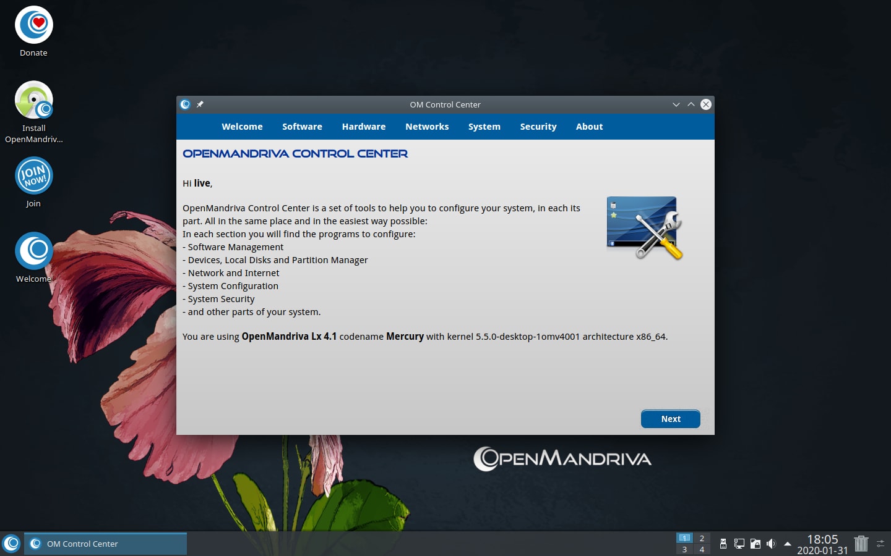Toggle the pin on the window title bar
Viewport: 891px width, 556px height.
(x=200, y=104)
